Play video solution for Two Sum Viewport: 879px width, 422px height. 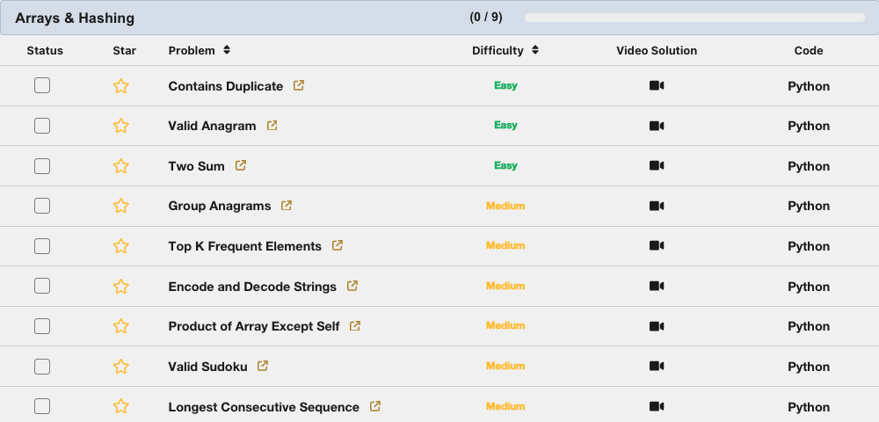[x=657, y=165]
